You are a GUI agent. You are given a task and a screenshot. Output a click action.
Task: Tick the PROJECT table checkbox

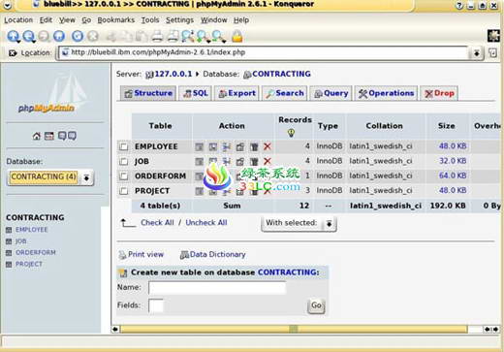123,191
